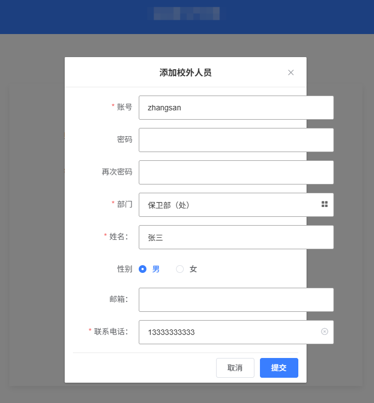Open department picker via grid icon

(x=325, y=204)
